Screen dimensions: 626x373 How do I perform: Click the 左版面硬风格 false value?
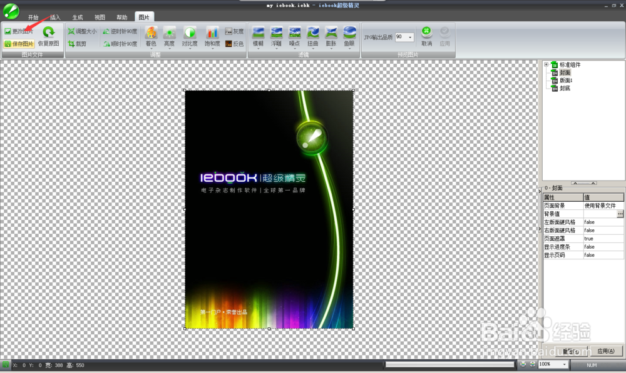(x=603, y=222)
